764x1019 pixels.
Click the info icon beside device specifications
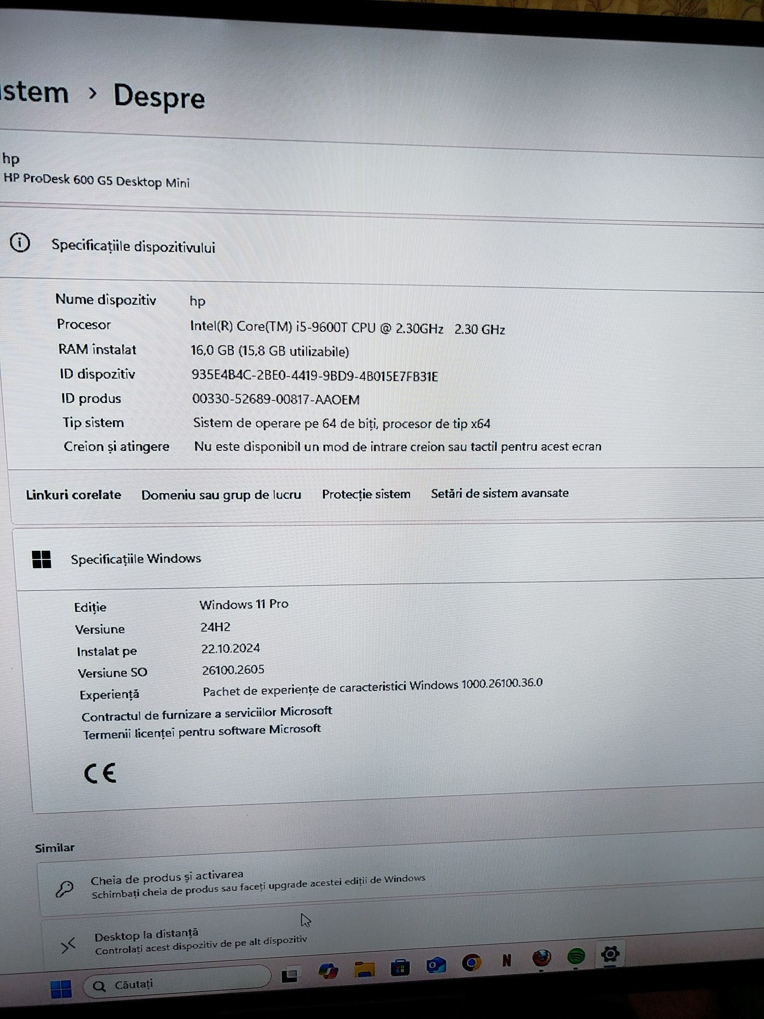click(20, 243)
